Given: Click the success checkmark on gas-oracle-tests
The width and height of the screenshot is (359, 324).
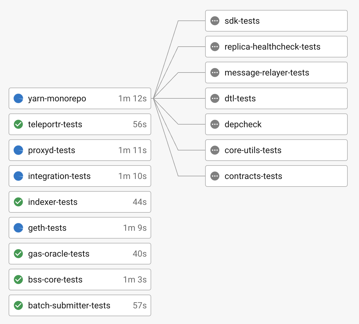Looking at the screenshot, I should 18,254.
